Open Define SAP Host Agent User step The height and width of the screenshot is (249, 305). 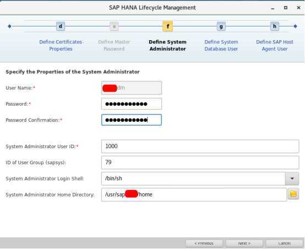(275, 45)
